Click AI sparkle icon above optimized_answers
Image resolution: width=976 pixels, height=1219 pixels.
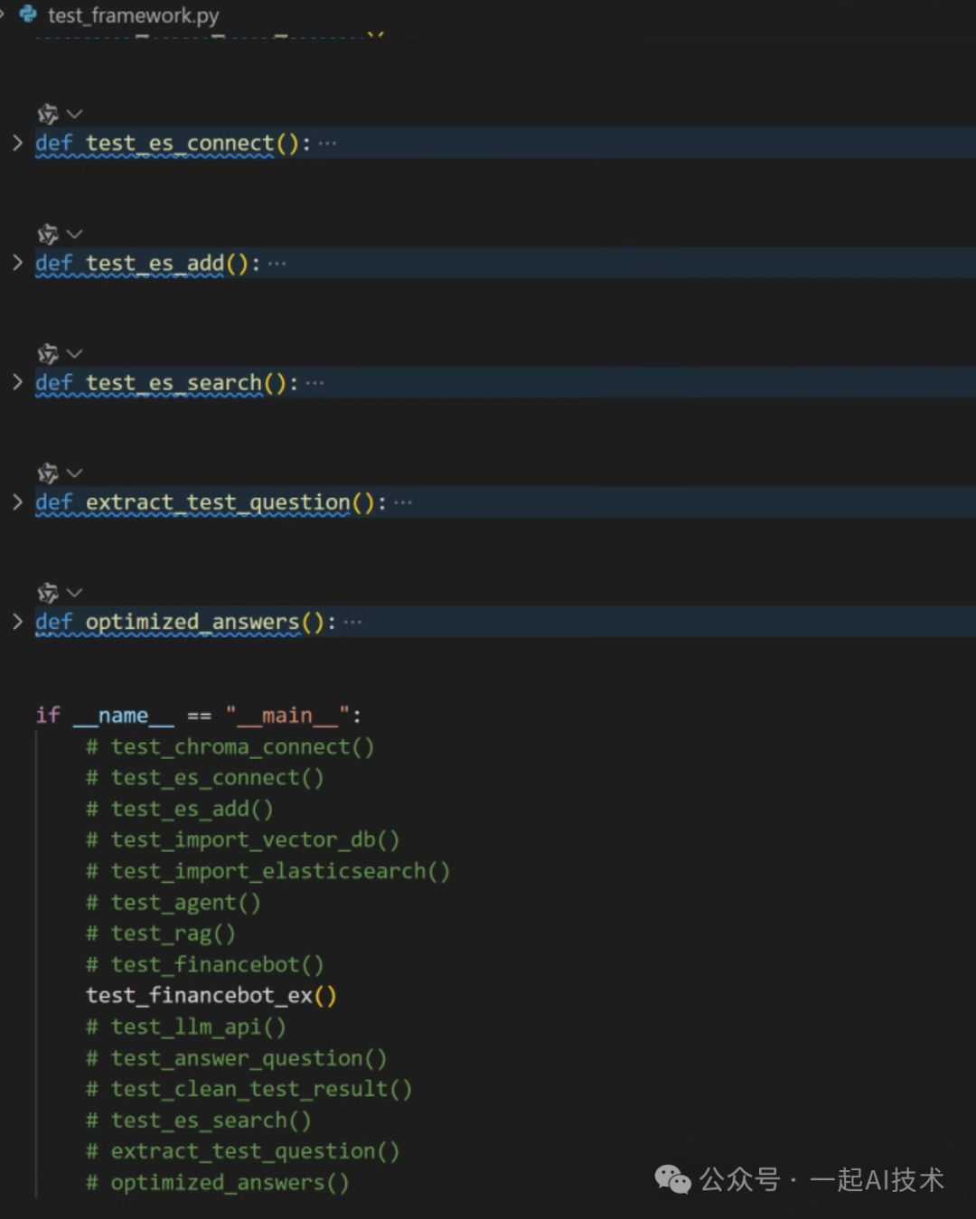point(48,593)
